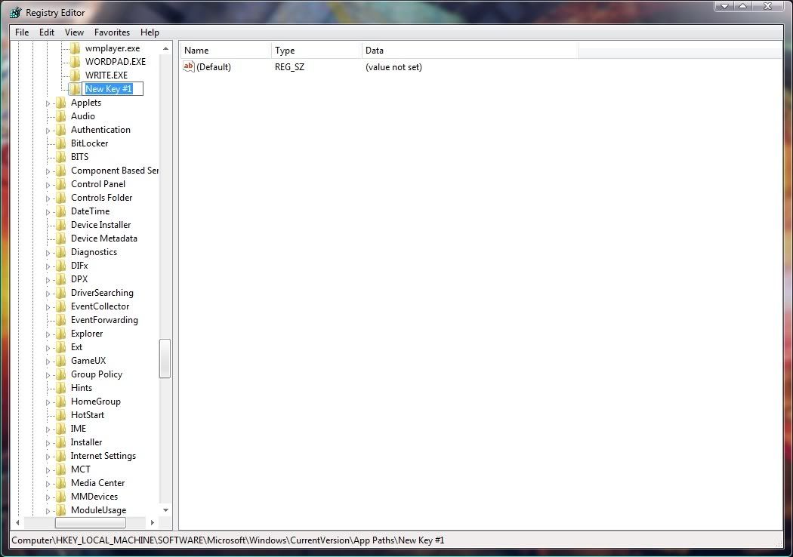The image size is (793, 557).
Task: Click the wmplayer.exe folder icon
Action: click(75, 48)
